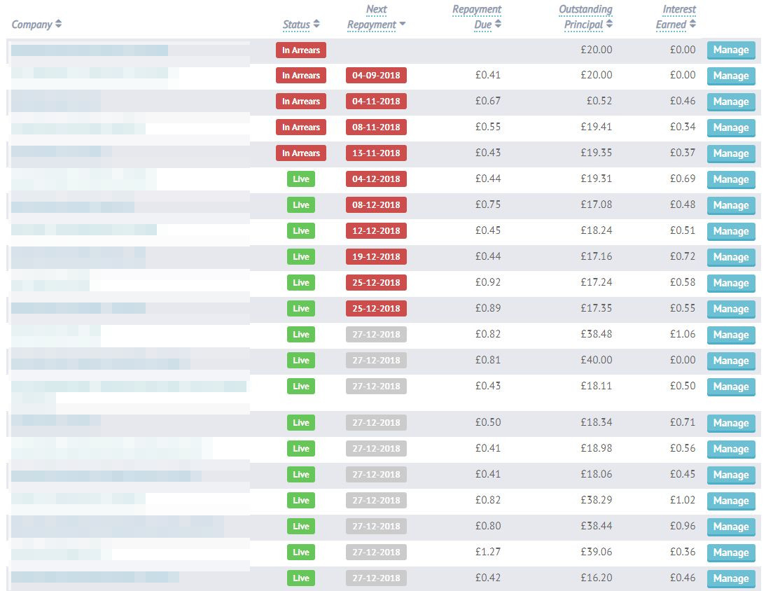This screenshot has height=591, width=766.
Task: Sort by Interest Earned column header
Action: [x=676, y=17]
